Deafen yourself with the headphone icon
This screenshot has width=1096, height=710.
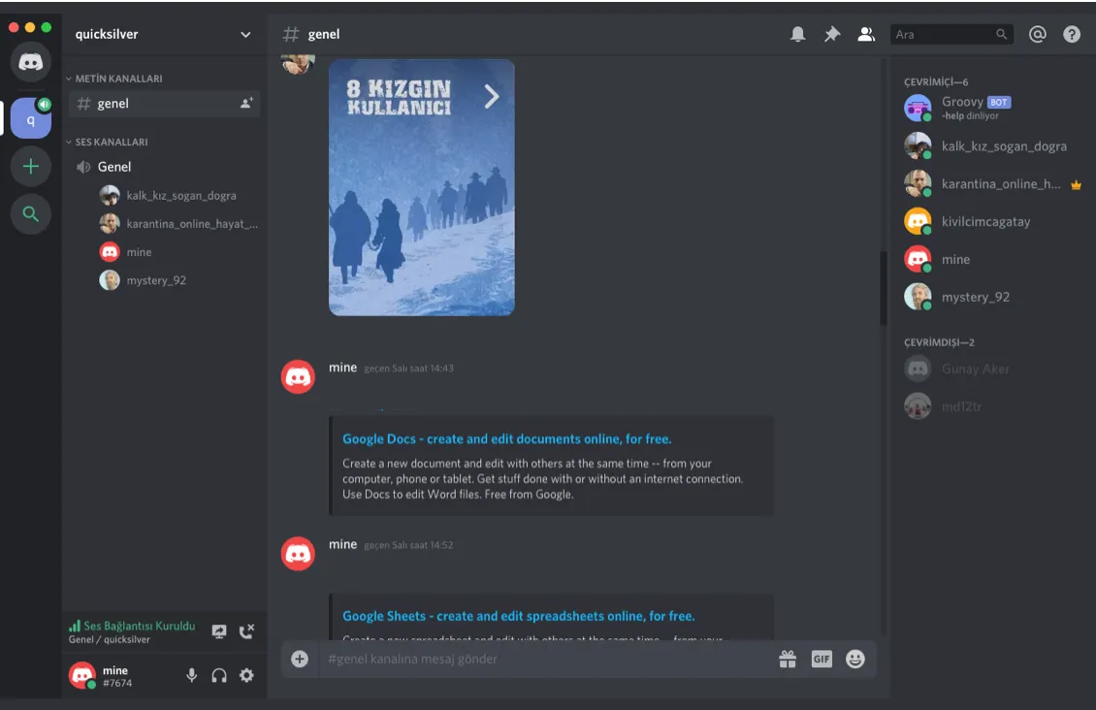coord(218,674)
